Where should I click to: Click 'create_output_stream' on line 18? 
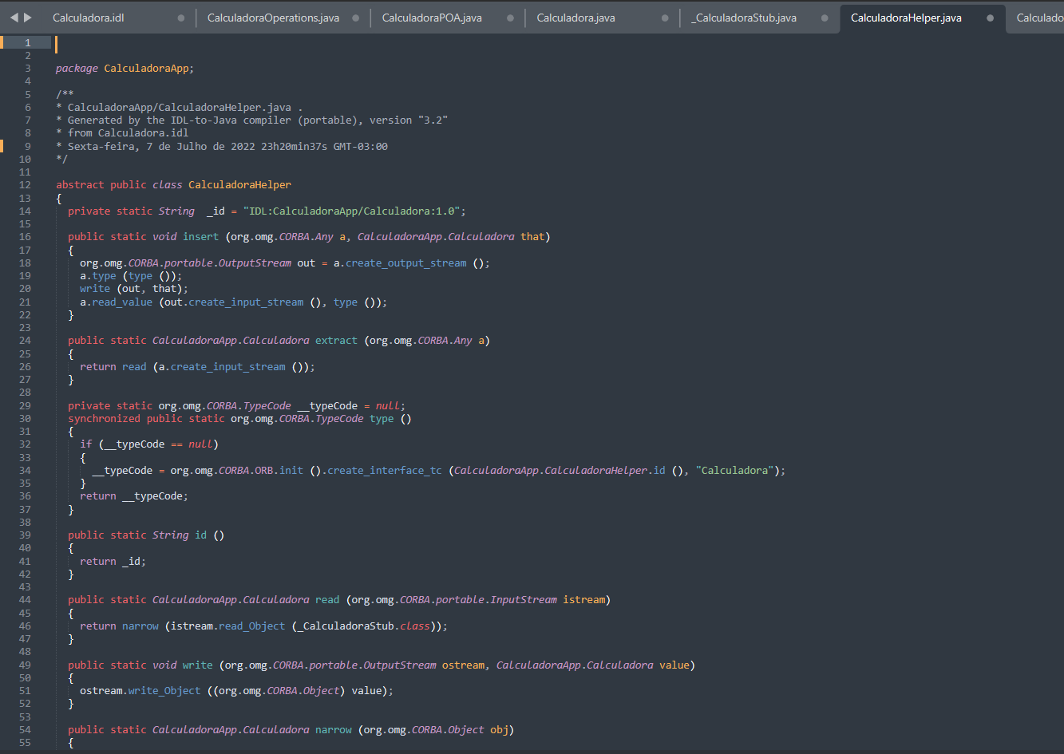[405, 263]
